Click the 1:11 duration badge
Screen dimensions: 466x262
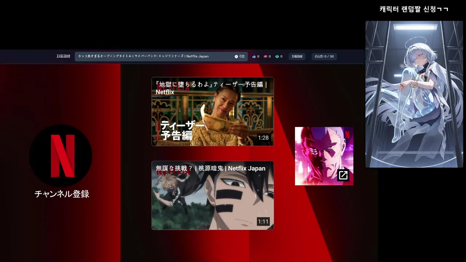pyautogui.click(x=263, y=221)
